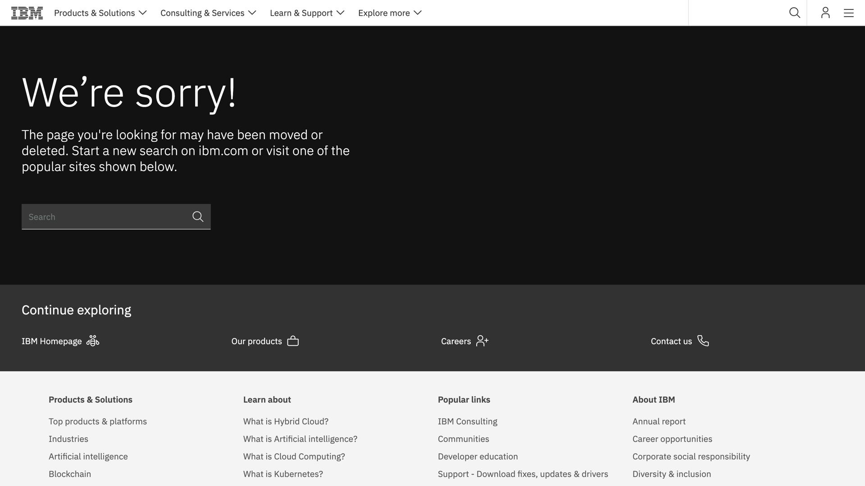The image size is (865, 486).
Task: Visit Corporate social responsibility link
Action: pos(691,457)
